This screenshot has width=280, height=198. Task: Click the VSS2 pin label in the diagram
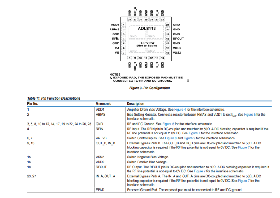click(x=177, y=52)
